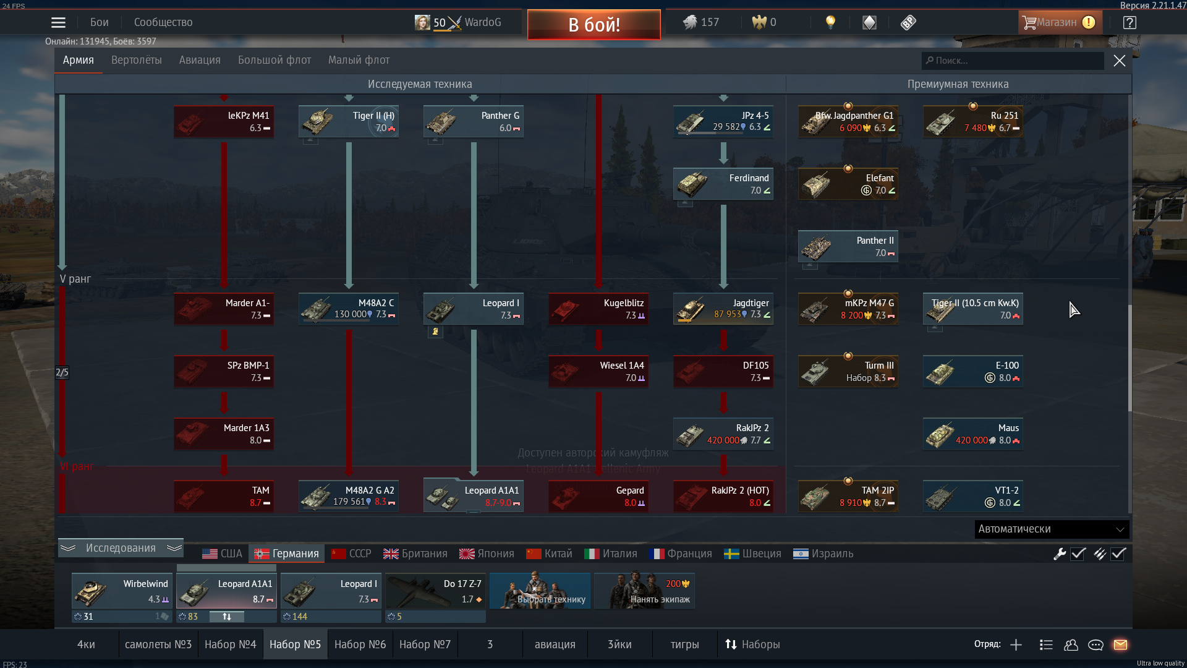Expand Panther II group marker below card
This screenshot has width=1187, height=668.
pos(810,266)
